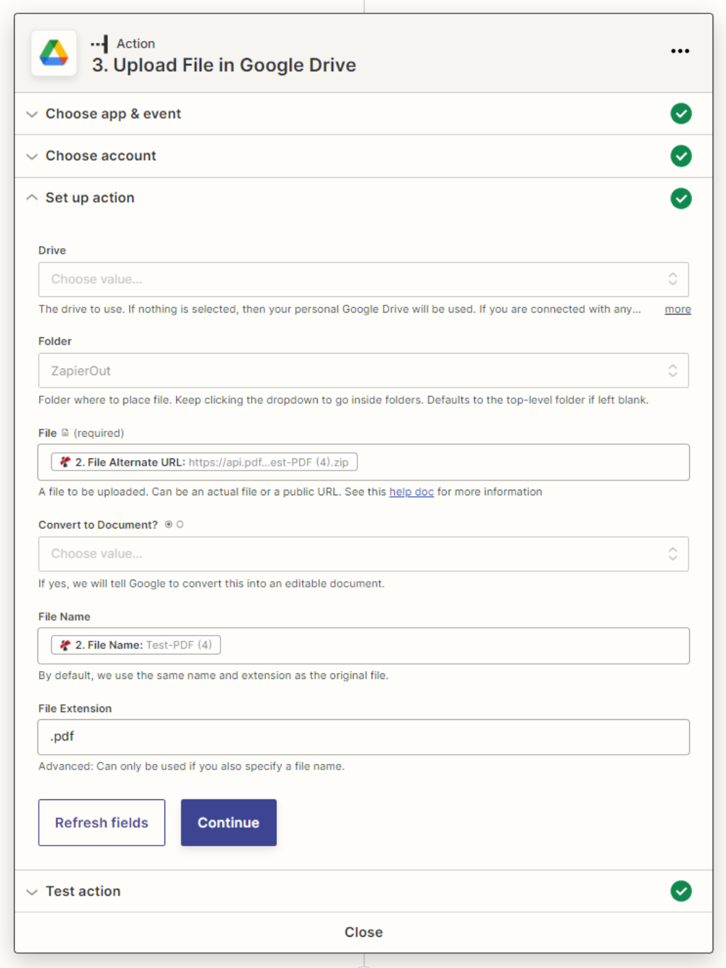Open the help doc link
This screenshot has width=726, height=968.
[411, 491]
